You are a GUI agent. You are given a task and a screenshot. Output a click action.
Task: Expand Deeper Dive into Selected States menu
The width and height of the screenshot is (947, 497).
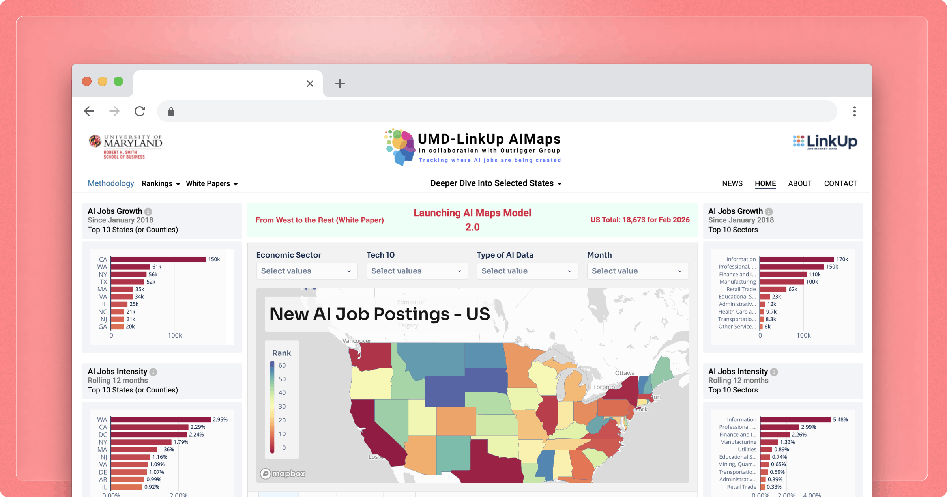[496, 183]
